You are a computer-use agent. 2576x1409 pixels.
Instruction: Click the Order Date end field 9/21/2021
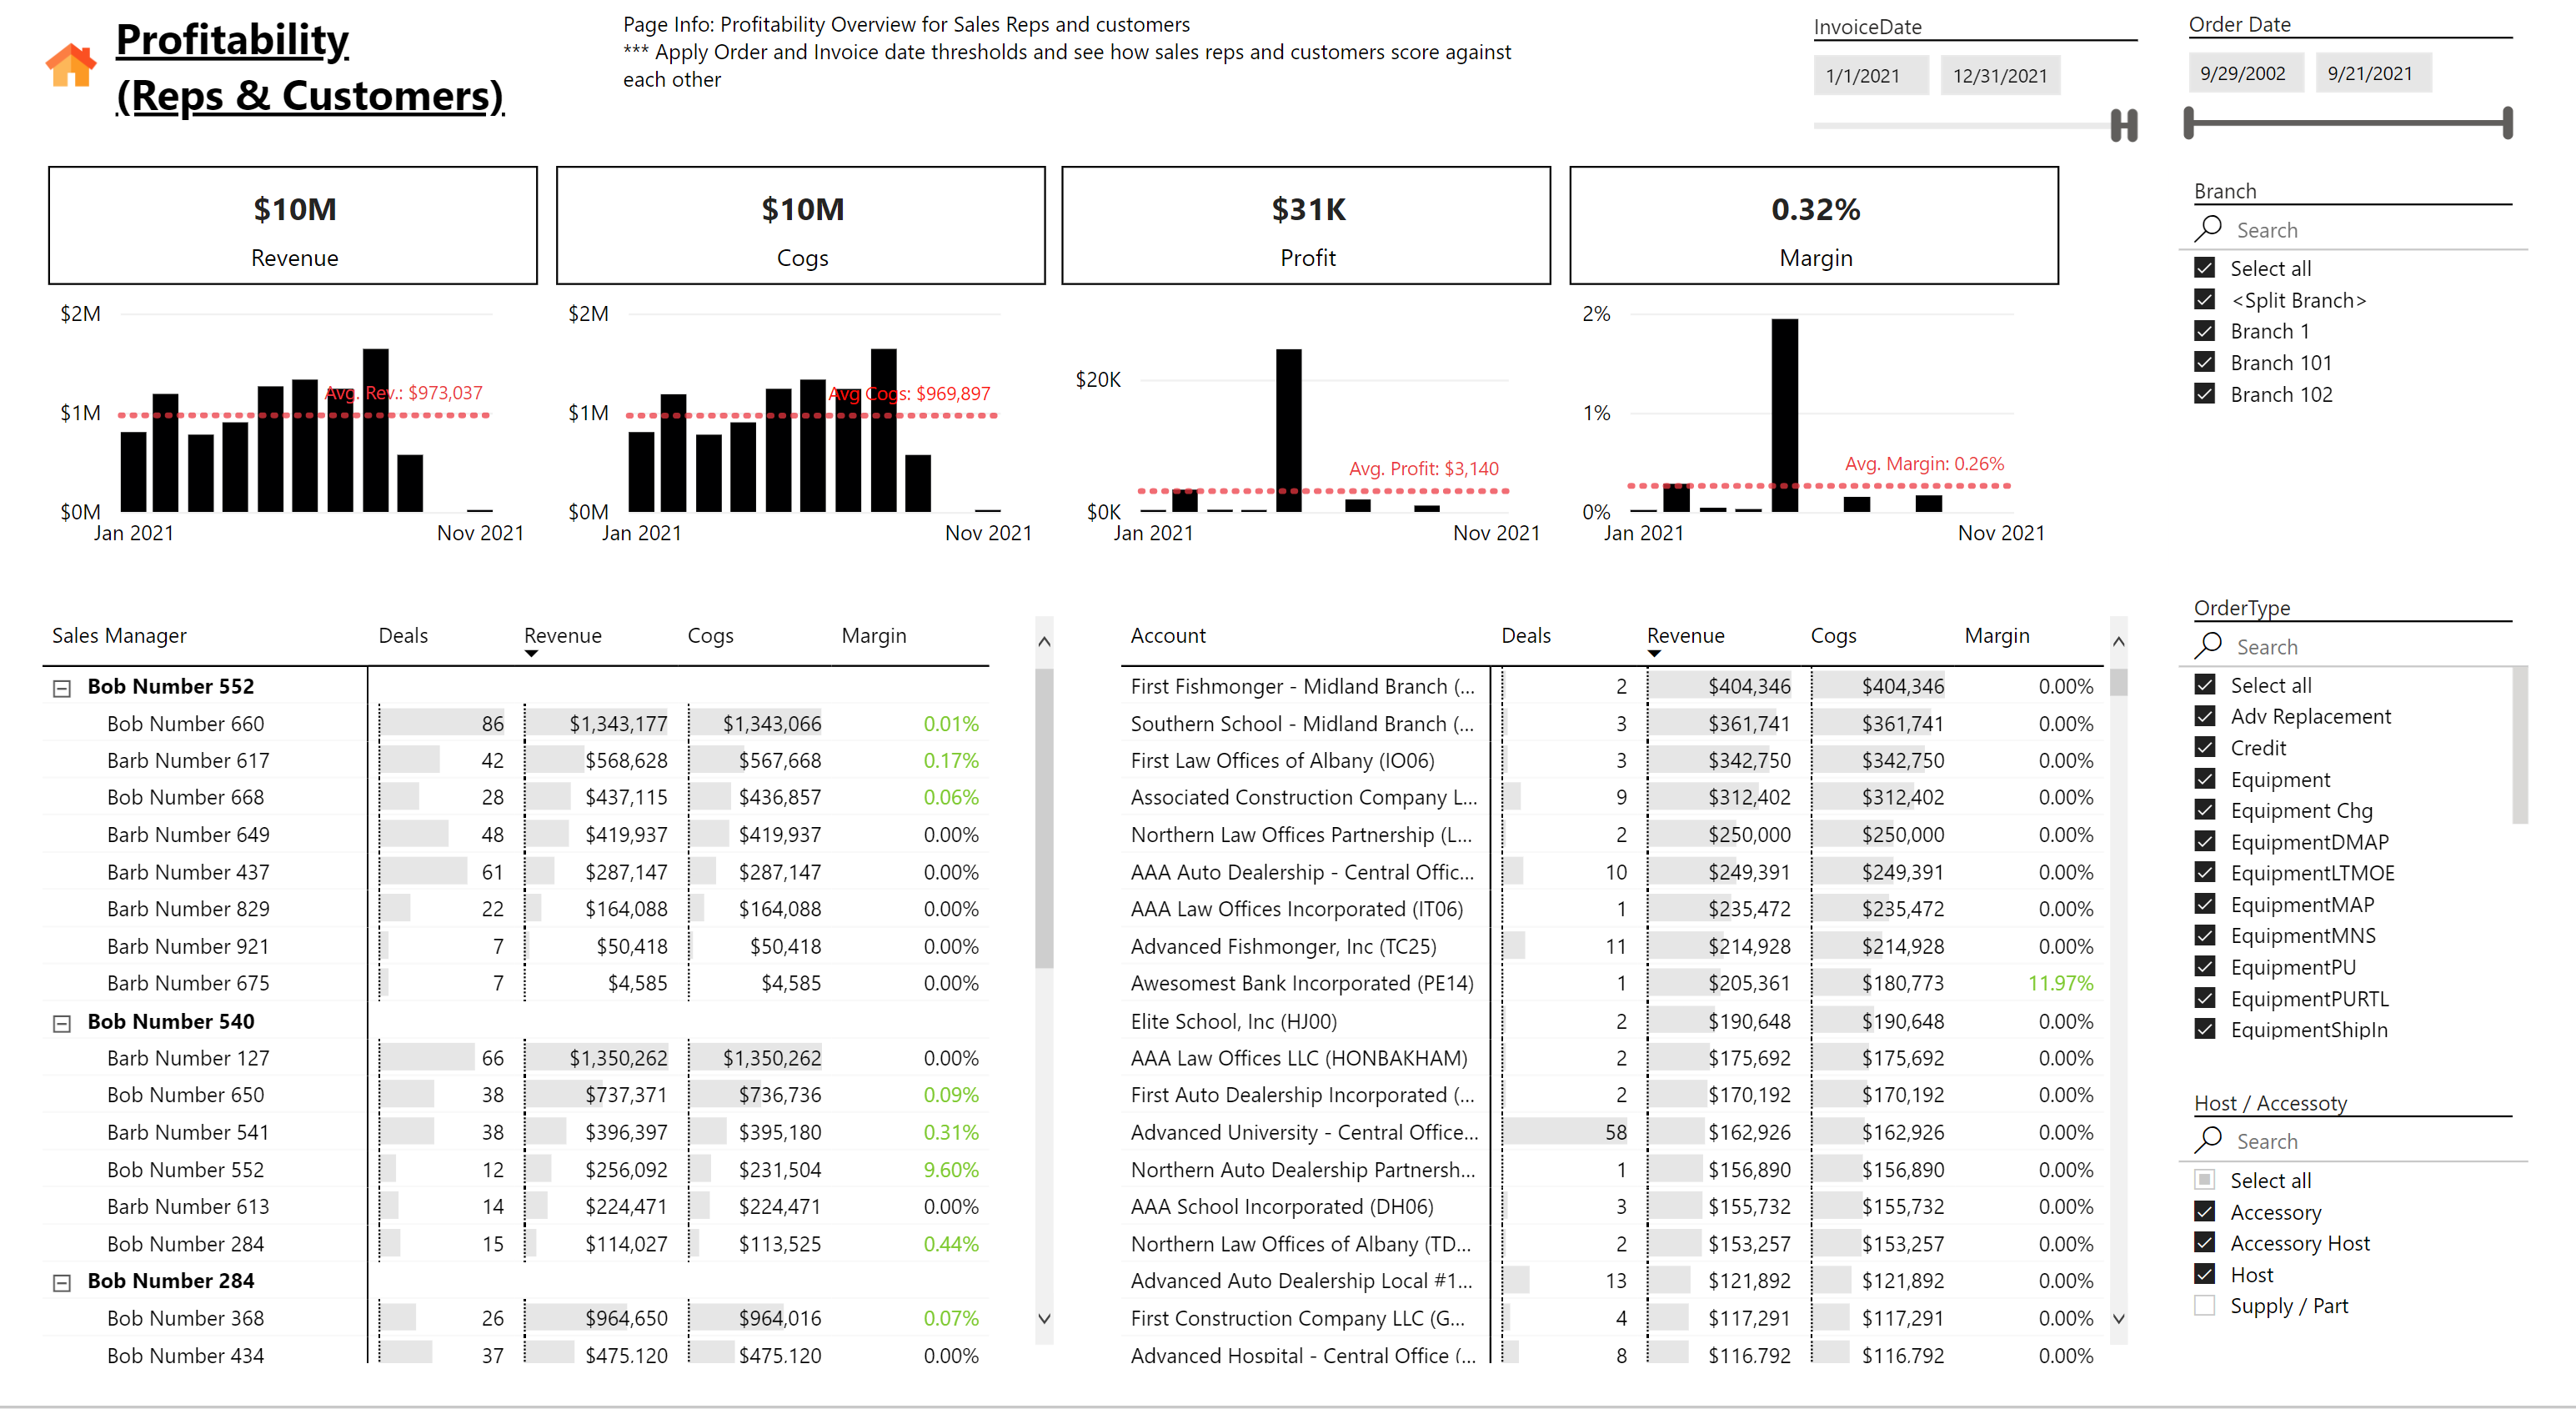[2373, 73]
